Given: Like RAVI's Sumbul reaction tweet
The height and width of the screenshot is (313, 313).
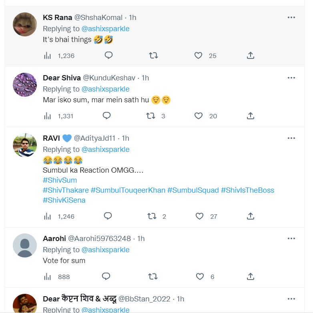Looking at the screenshot, I should (199, 216).
